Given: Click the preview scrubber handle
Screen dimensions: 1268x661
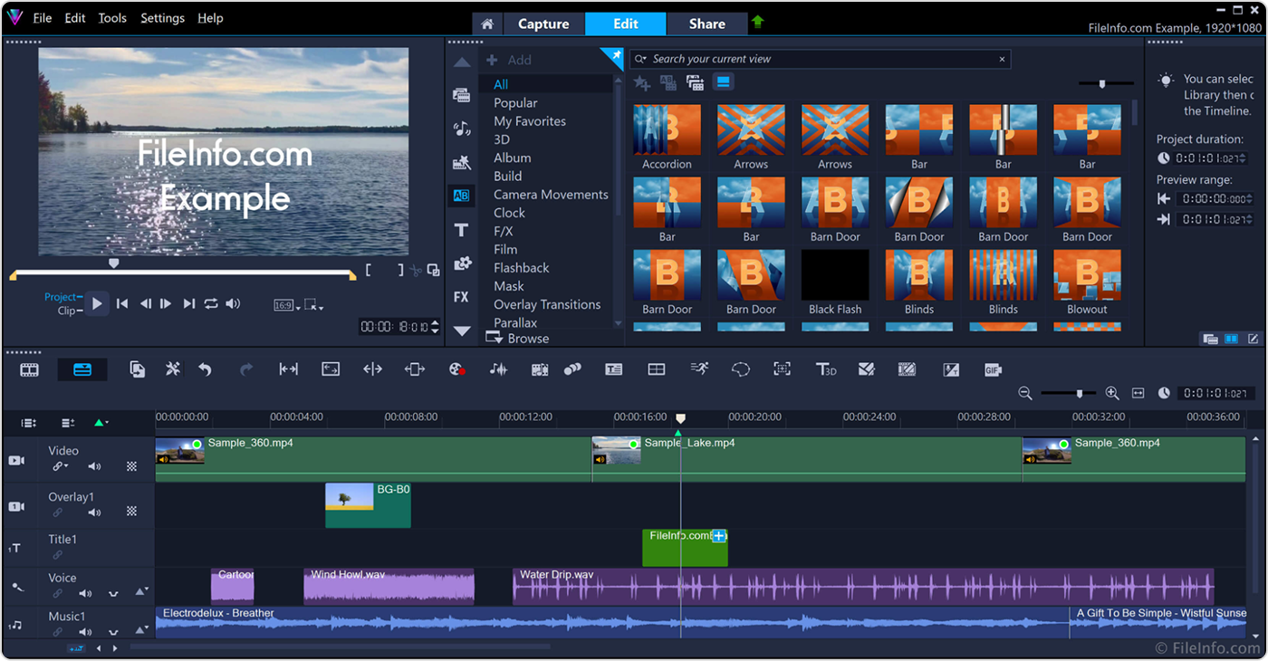Looking at the screenshot, I should coord(113,263).
